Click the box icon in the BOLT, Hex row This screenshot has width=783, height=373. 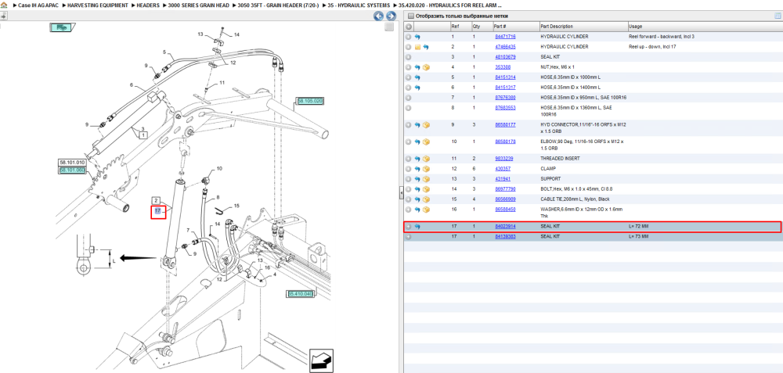pos(426,189)
